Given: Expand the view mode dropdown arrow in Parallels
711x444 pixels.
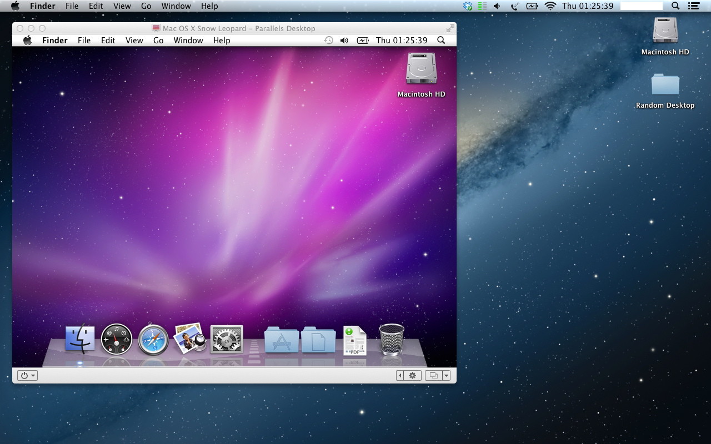Looking at the screenshot, I should 446,376.
